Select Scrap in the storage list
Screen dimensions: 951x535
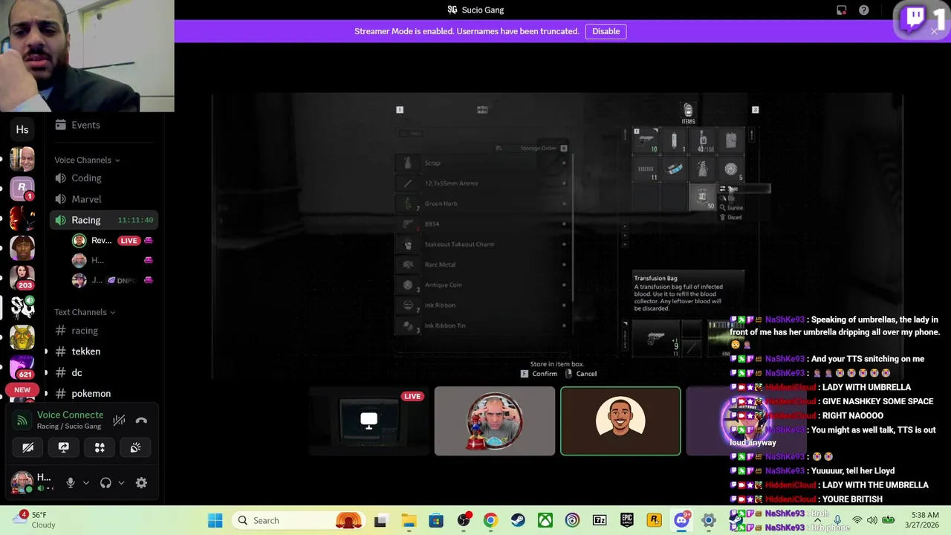click(x=484, y=163)
